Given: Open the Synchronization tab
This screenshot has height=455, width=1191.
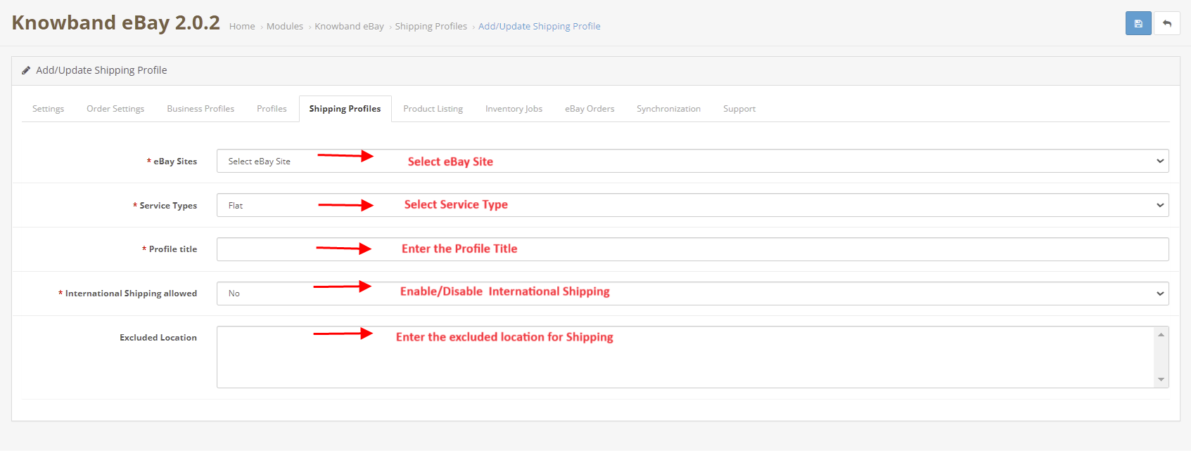Looking at the screenshot, I should click(668, 109).
